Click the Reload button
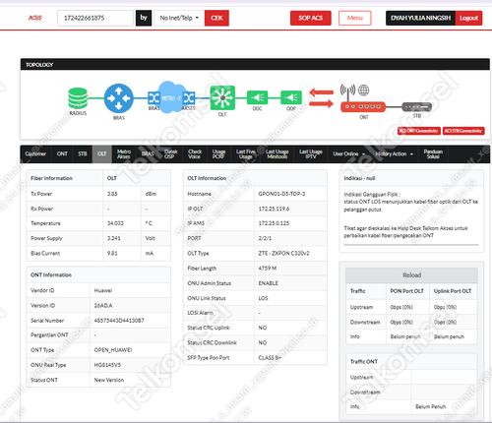The height and width of the screenshot is (423, 492). coord(411,275)
